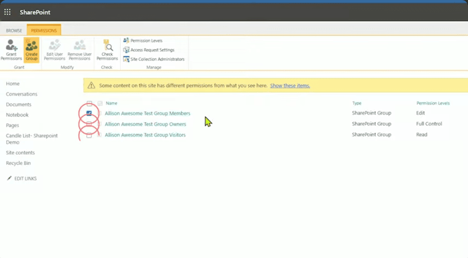Screen dimensions: 468x258
Task: Go to Home in left navigation
Action: click(x=13, y=83)
